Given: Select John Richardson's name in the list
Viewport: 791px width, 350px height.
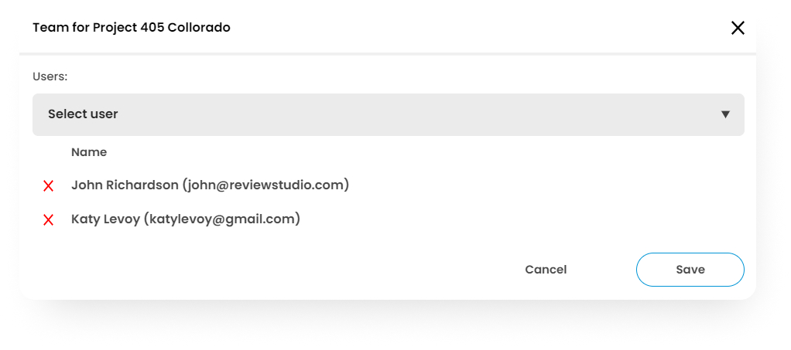Looking at the screenshot, I should tap(125, 185).
